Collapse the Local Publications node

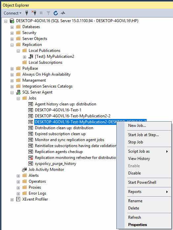pos(18,51)
